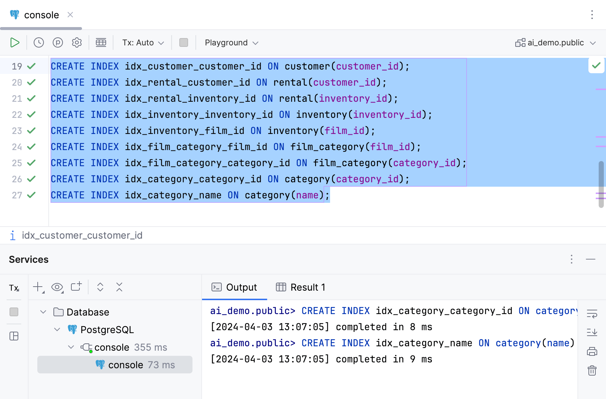The width and height of the screenshot is (606, 399).
Task: Print the output with the printer icon
Action: [x=592, y=352]
